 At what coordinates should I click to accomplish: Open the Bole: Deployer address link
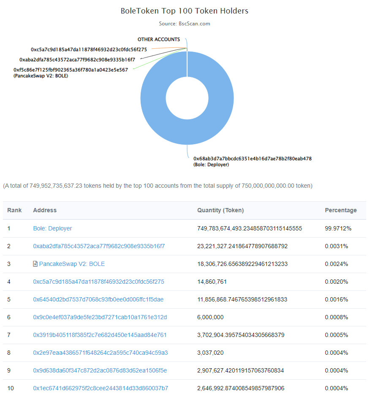tap(52, 228)
